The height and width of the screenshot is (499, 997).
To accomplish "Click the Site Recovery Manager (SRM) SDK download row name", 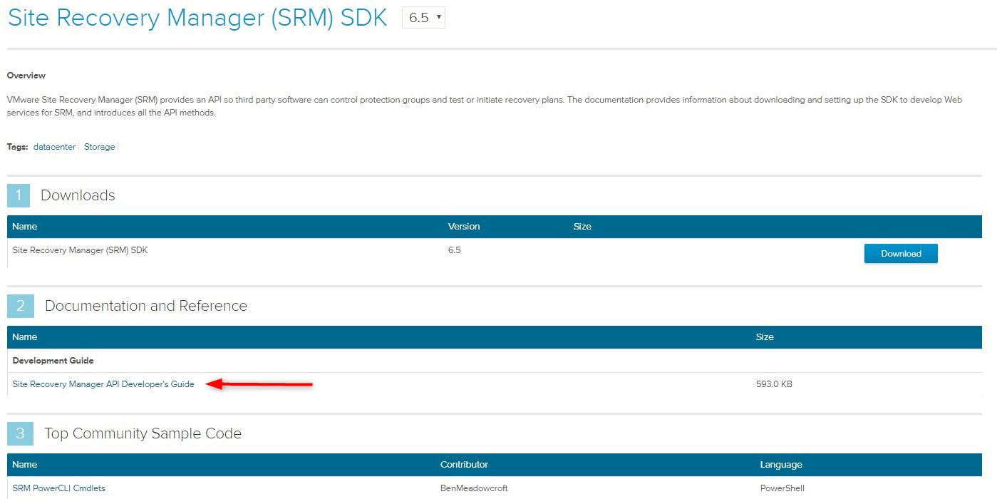I will coord(81,250).
